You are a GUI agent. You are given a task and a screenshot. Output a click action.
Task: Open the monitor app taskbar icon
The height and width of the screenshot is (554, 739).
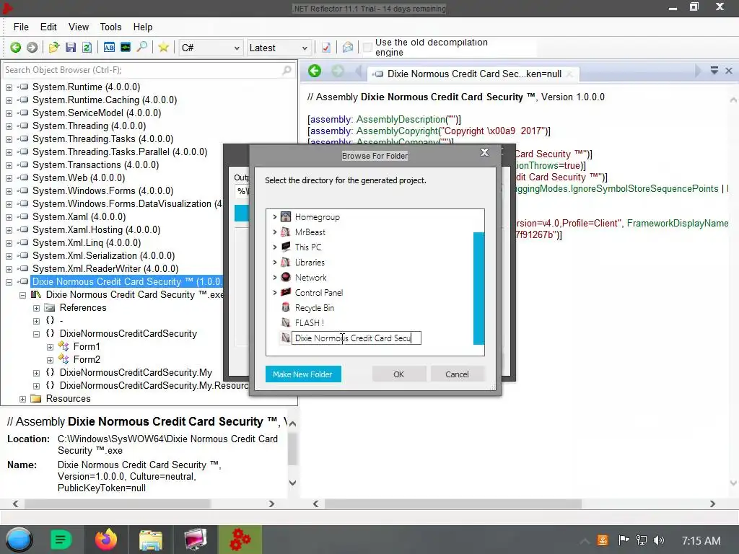pyautogui.click(x=195, y=540)
